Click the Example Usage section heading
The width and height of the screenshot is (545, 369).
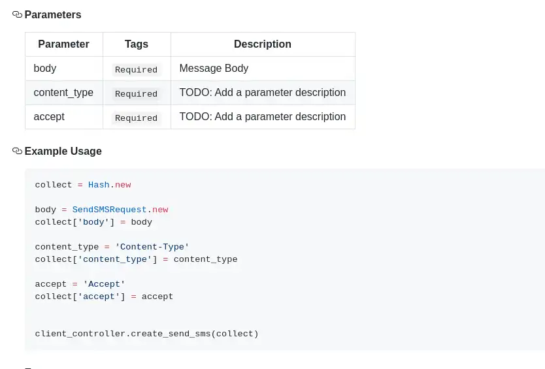pos(63,151)
